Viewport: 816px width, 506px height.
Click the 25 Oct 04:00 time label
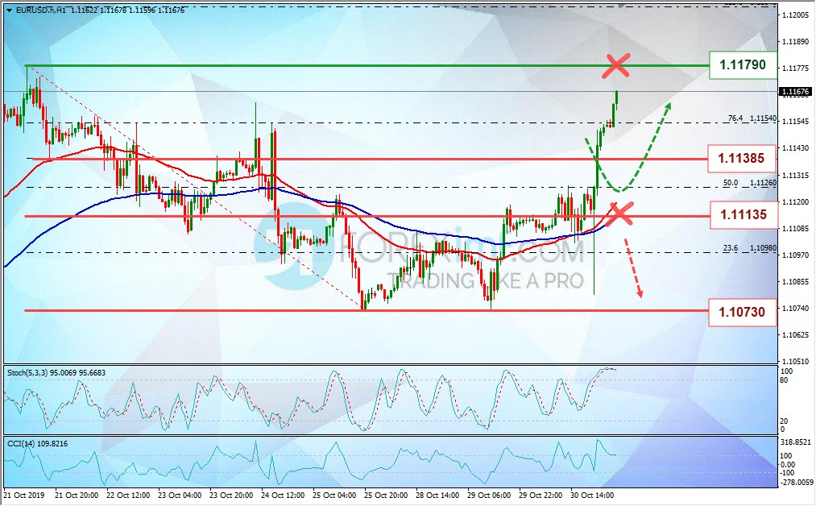coord(334,495)
